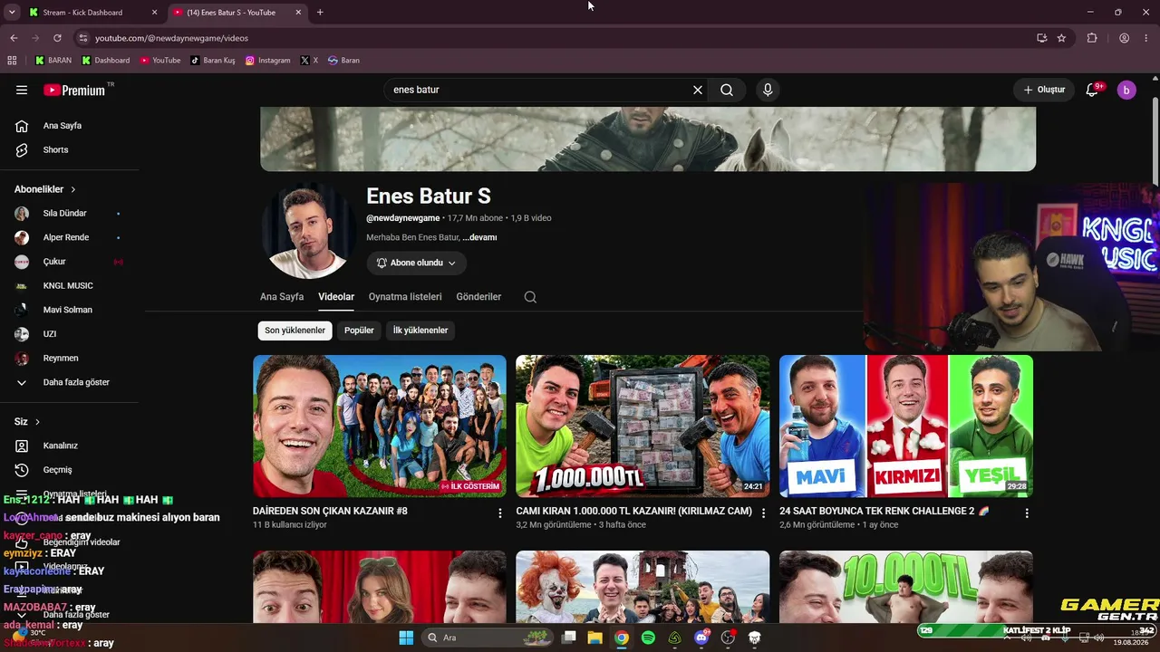1160x652 pixels.
Task: Open File Explorer from the taskbar
Action: click(594, 638)
